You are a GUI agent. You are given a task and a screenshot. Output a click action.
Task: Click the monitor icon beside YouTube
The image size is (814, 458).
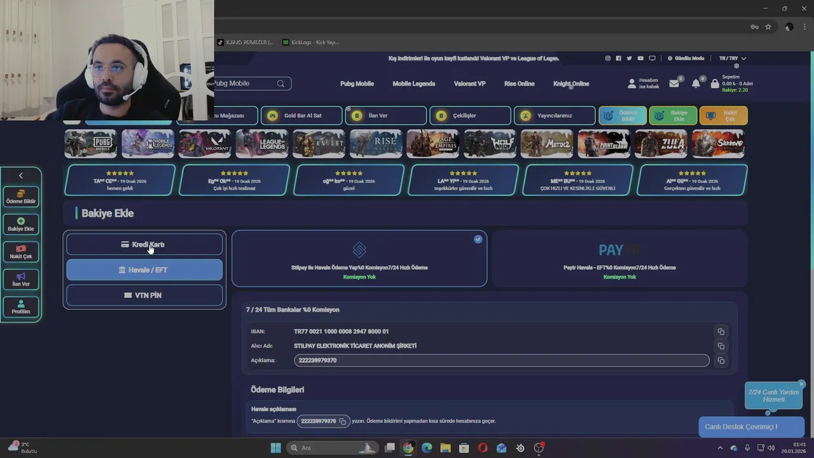(x=652, y=59)
